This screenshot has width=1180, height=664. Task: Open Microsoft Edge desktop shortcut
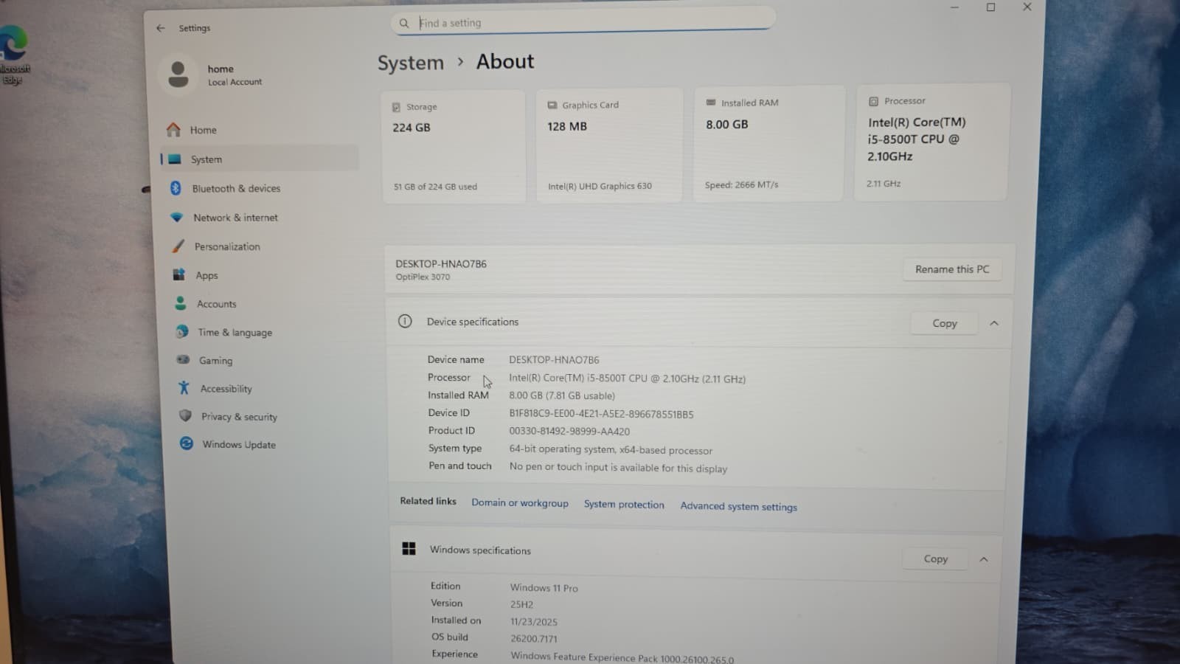click(13, 55)
